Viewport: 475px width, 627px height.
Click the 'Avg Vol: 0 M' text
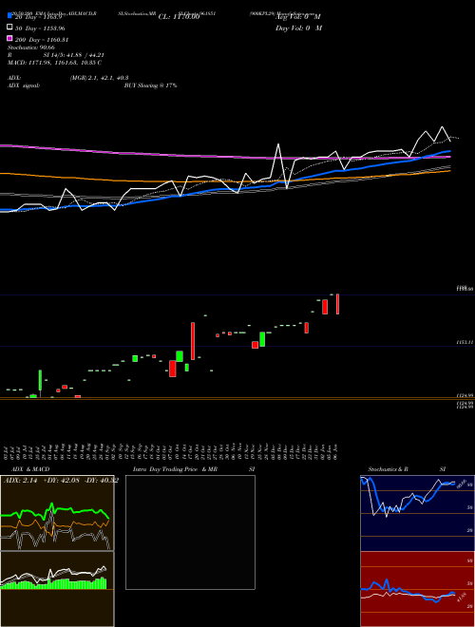tap(298, 17)
